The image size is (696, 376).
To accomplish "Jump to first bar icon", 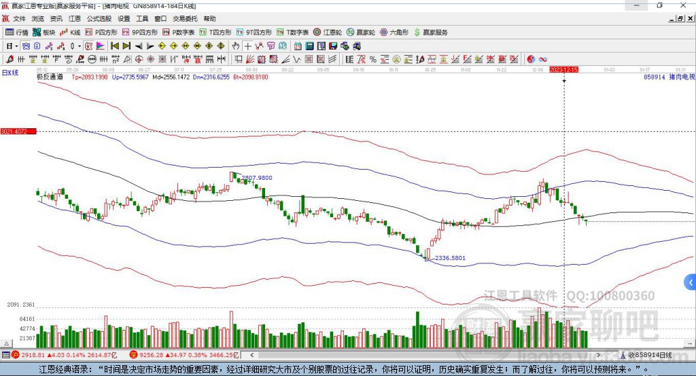I will 115,46.
